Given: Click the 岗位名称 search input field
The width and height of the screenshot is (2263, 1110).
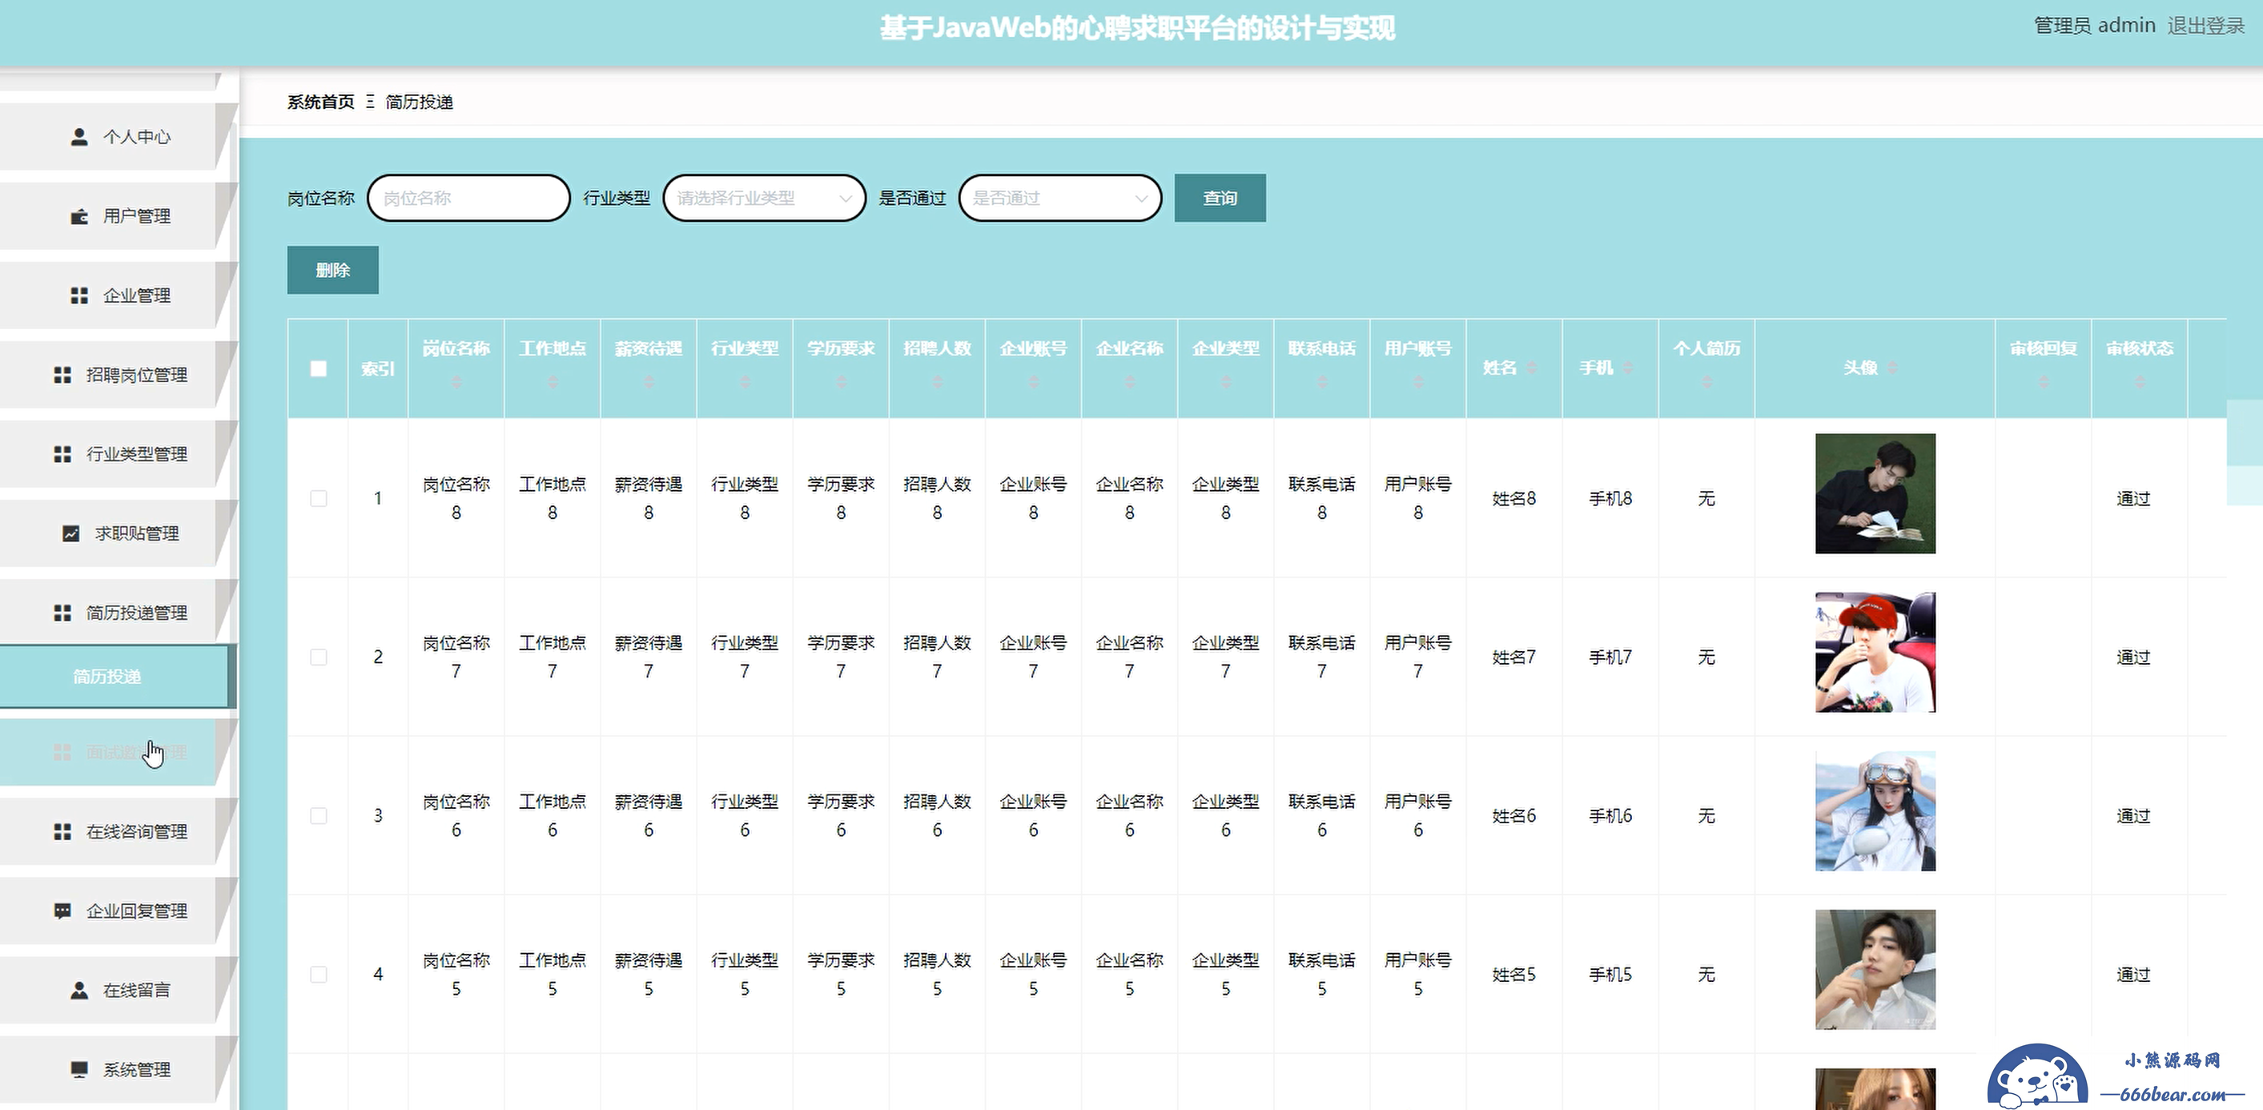Looking at the screenshot, I should (468, 198).
